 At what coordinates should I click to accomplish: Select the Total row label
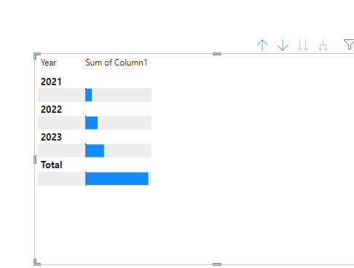coord(52,165)
